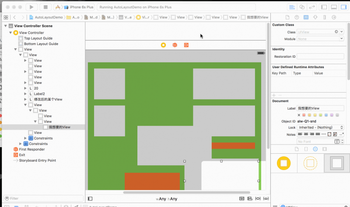Select Label2 in document outline

pyautogui.click(x=39, y=94)
